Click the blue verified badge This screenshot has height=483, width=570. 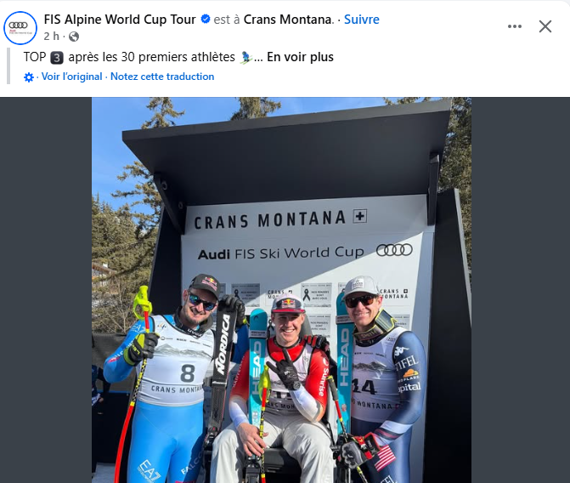206,19
